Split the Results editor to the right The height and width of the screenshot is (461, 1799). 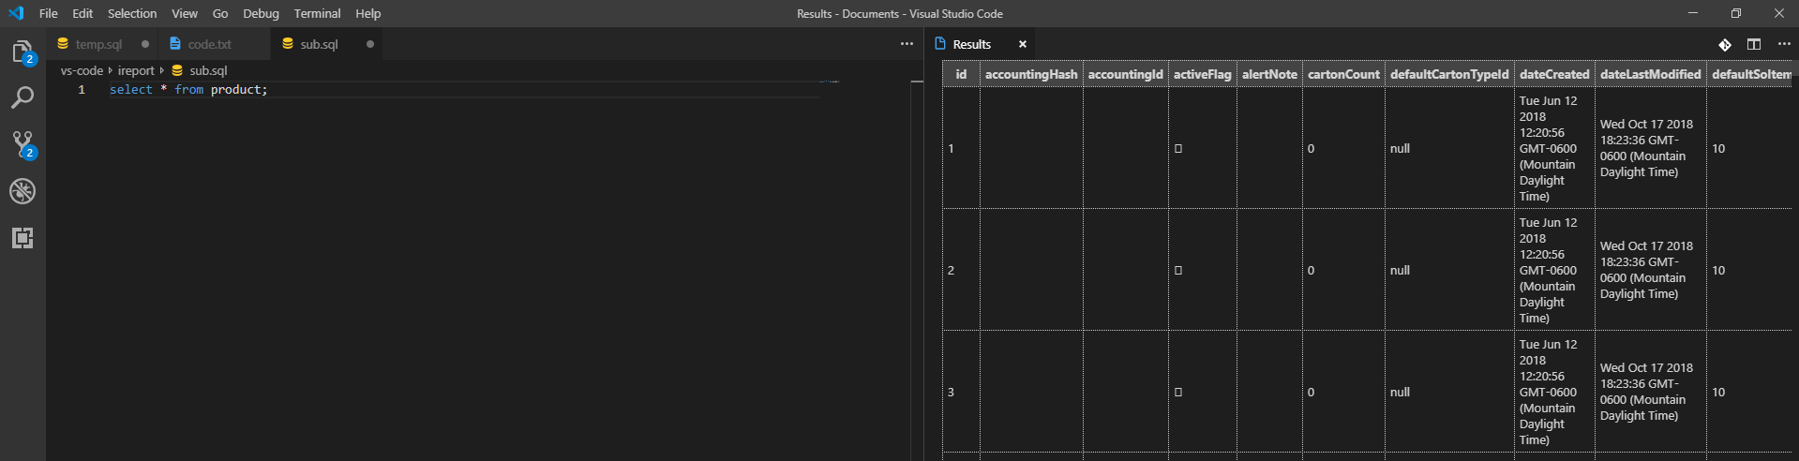(1754, 44)
